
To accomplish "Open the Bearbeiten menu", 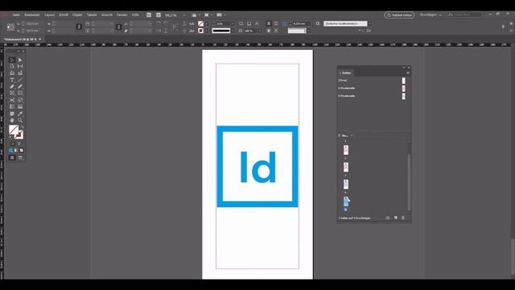I will click(32, 14).
